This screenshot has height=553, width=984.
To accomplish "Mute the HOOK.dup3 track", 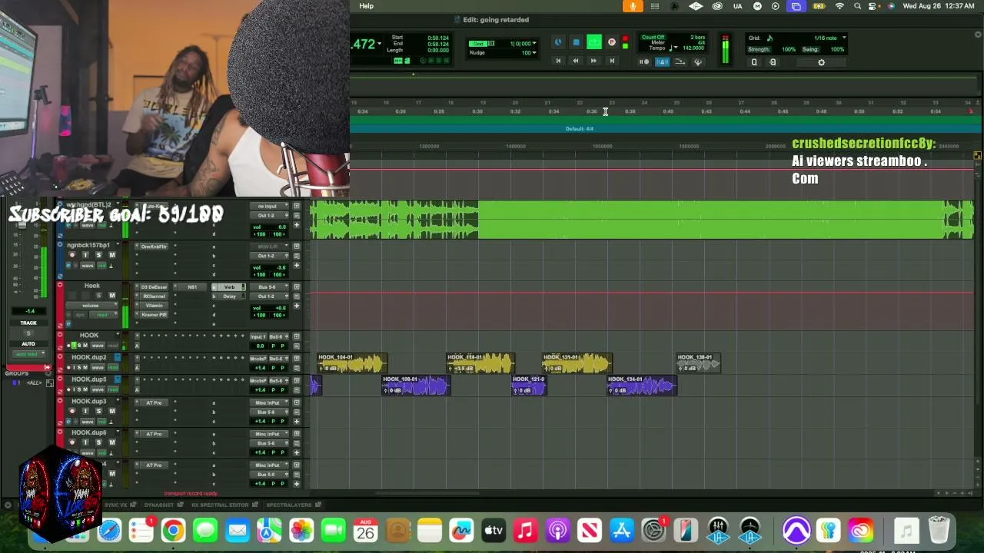I will 111,412.
